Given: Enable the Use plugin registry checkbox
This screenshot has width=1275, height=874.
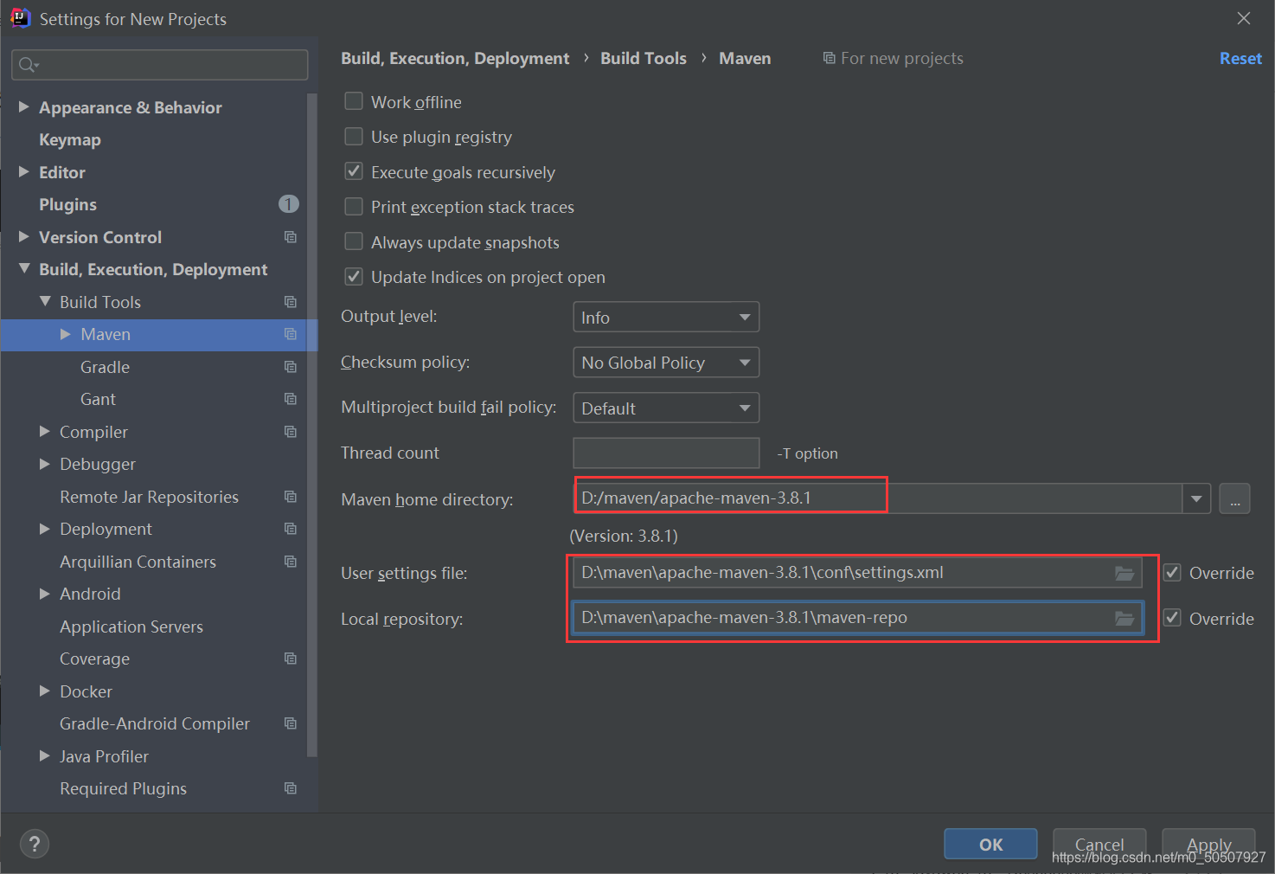Looking at the screenshot, I should coord(354,137).
